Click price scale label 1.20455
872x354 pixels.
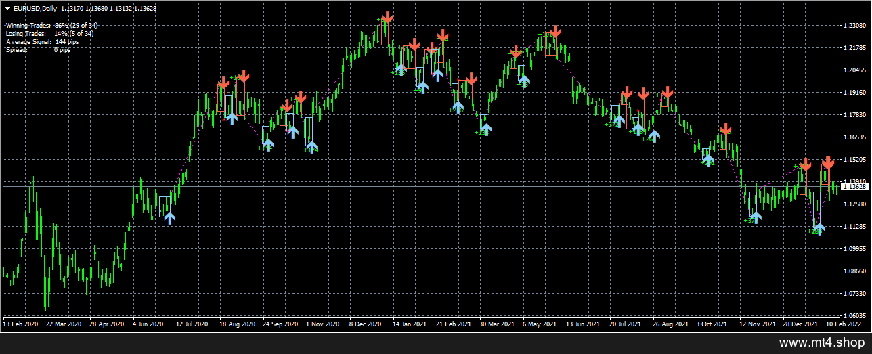[x=854, y=70]
